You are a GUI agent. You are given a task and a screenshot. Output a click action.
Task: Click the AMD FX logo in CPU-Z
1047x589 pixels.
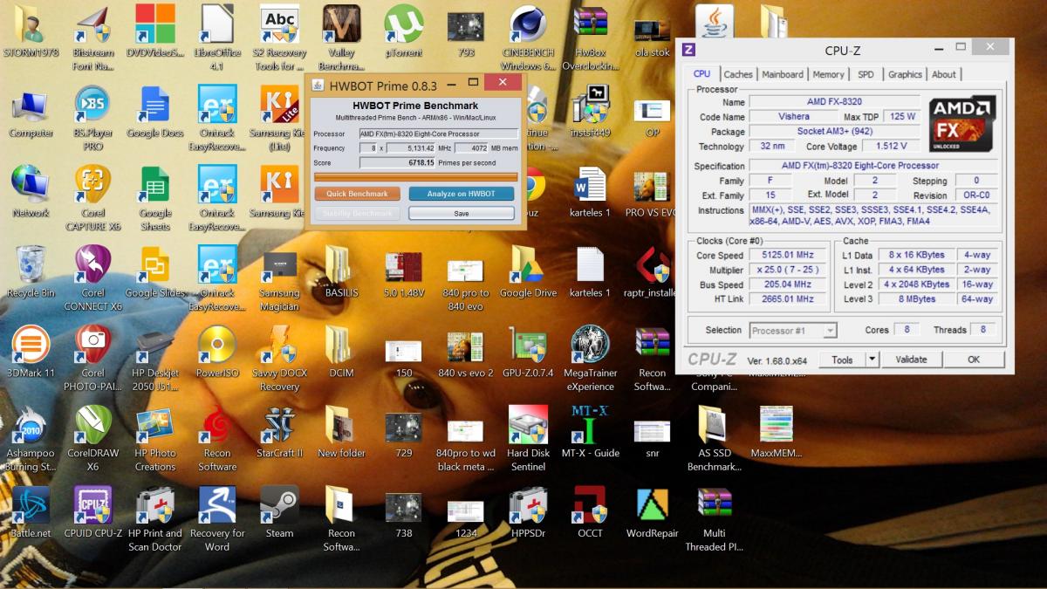coord(961,124)
